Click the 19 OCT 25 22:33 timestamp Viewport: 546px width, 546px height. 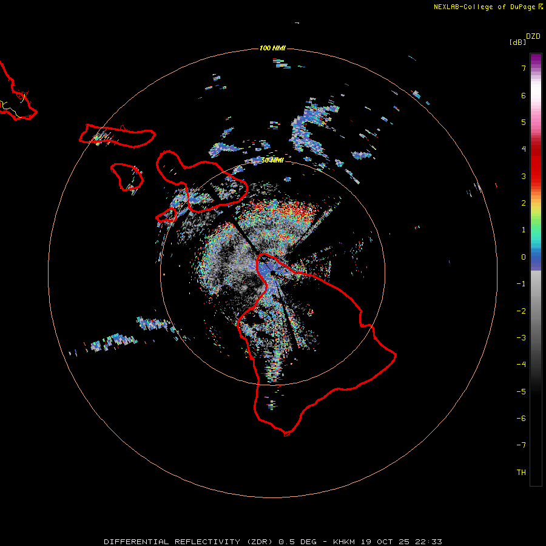[402, 542]
